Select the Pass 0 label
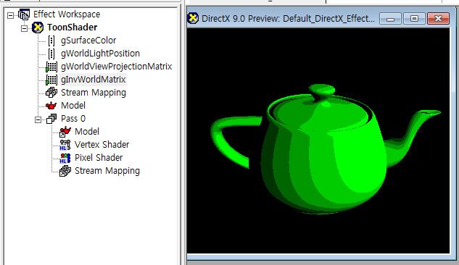 click(73, 119)
